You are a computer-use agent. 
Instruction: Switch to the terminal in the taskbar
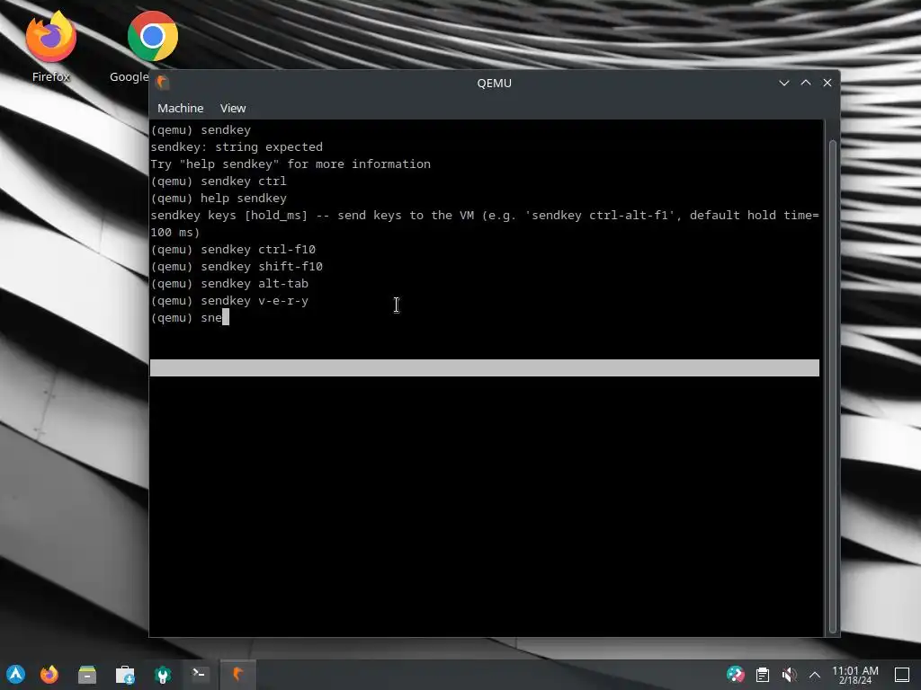click(199, 675)
